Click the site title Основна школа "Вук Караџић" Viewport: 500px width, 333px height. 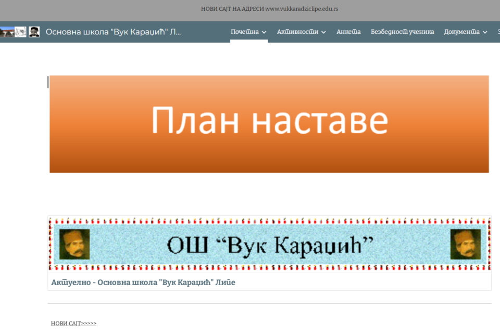tap(114, 32)
